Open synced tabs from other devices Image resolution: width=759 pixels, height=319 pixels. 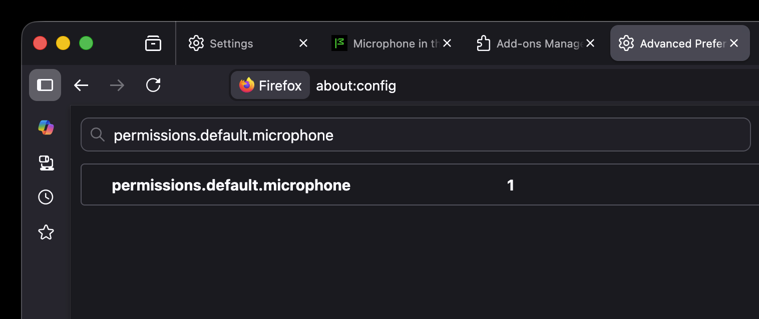pos(46,162)
